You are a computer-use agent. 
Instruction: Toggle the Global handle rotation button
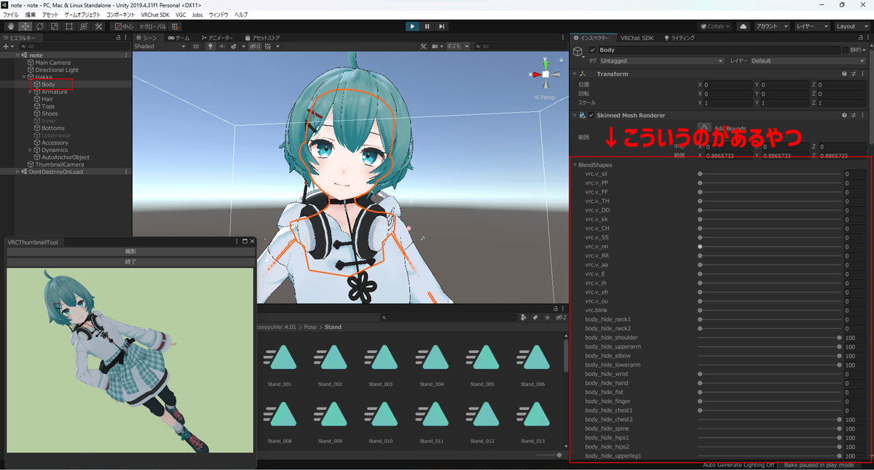pos(151,26)
